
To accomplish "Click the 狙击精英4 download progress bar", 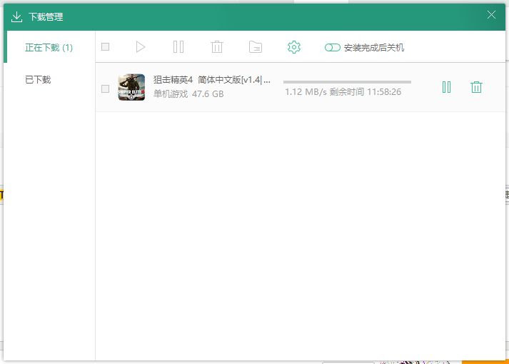I will [x=347, y=82].
